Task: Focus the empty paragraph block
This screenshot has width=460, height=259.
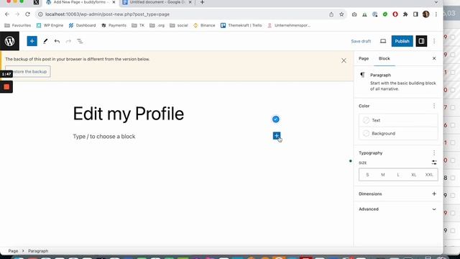Action: coord(104,137)
